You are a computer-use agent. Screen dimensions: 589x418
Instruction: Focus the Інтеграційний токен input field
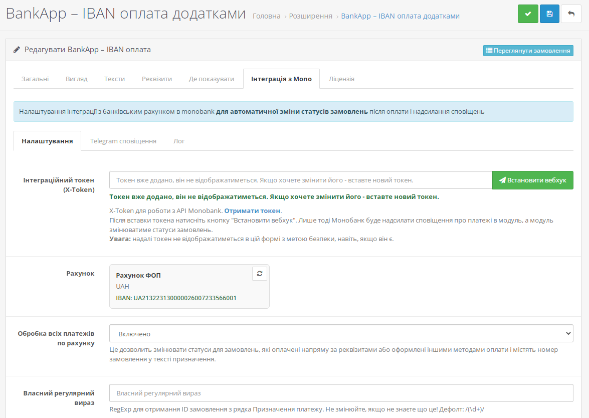[301, 180]
